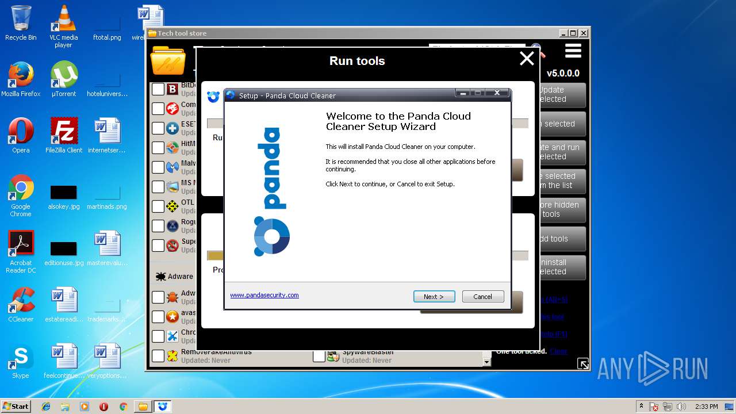Image resolution: width=736 pixels, height=414 pixels.
Task: Click the taskbar clock showing 2:33 PM
Action: pos(706,407)
